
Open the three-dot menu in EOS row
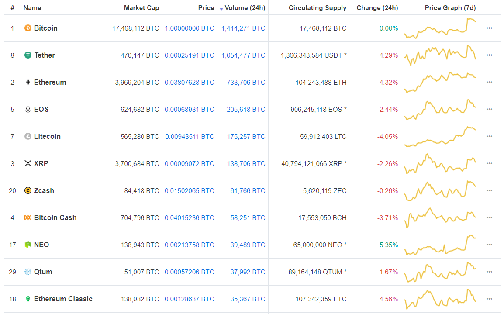coord(489,110)
